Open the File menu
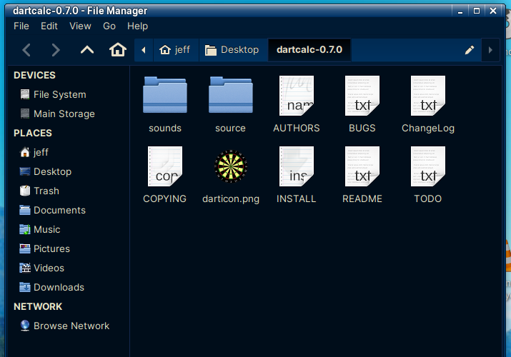511x357 pixels. point(21,26)
